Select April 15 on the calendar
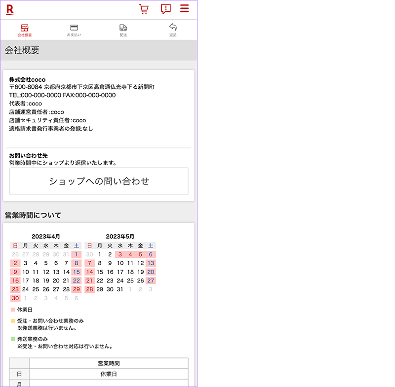The image size is (395, 387). pyautogui.click(x=76, y=272)
